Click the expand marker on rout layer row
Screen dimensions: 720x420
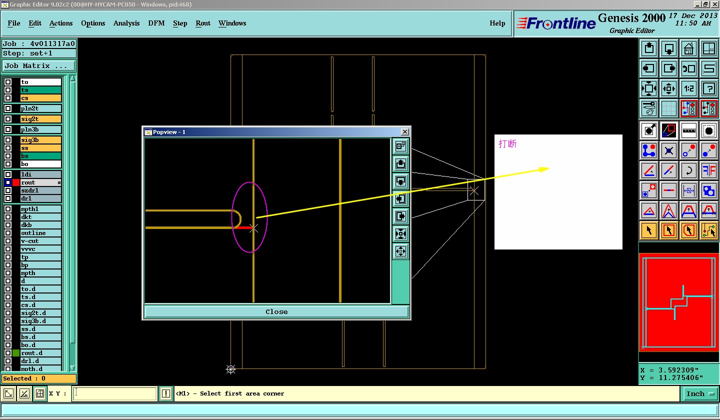[59, 183]
